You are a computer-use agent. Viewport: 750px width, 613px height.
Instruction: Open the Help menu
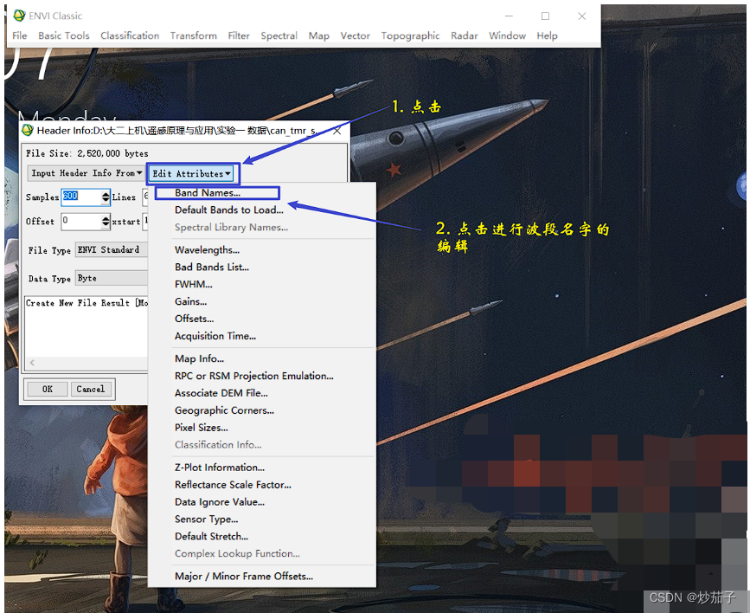547,35
